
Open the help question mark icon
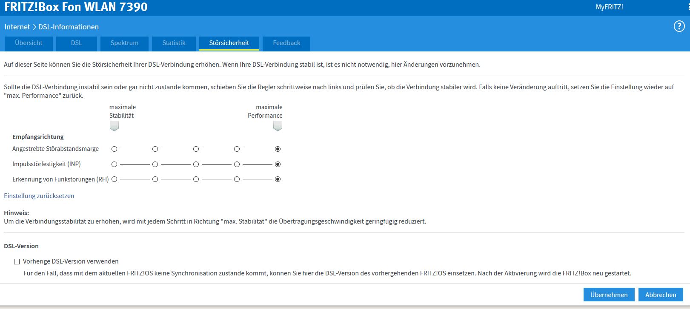point(679,26)
